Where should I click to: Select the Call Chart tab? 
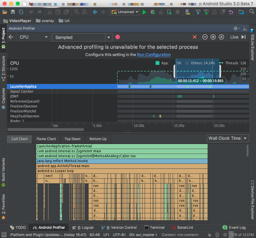[x=19, y=139]
